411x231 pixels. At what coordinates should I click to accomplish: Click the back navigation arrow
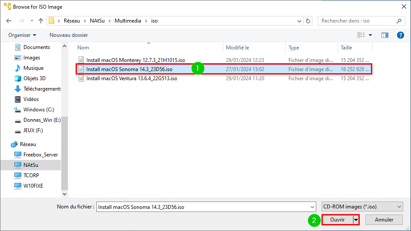(9, 21)
